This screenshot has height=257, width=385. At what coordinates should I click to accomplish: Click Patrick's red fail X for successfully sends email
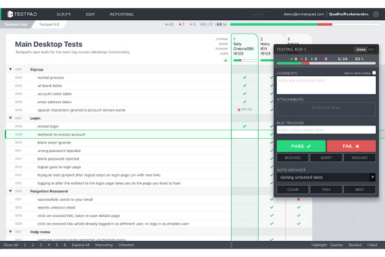[x=298, y=199]
